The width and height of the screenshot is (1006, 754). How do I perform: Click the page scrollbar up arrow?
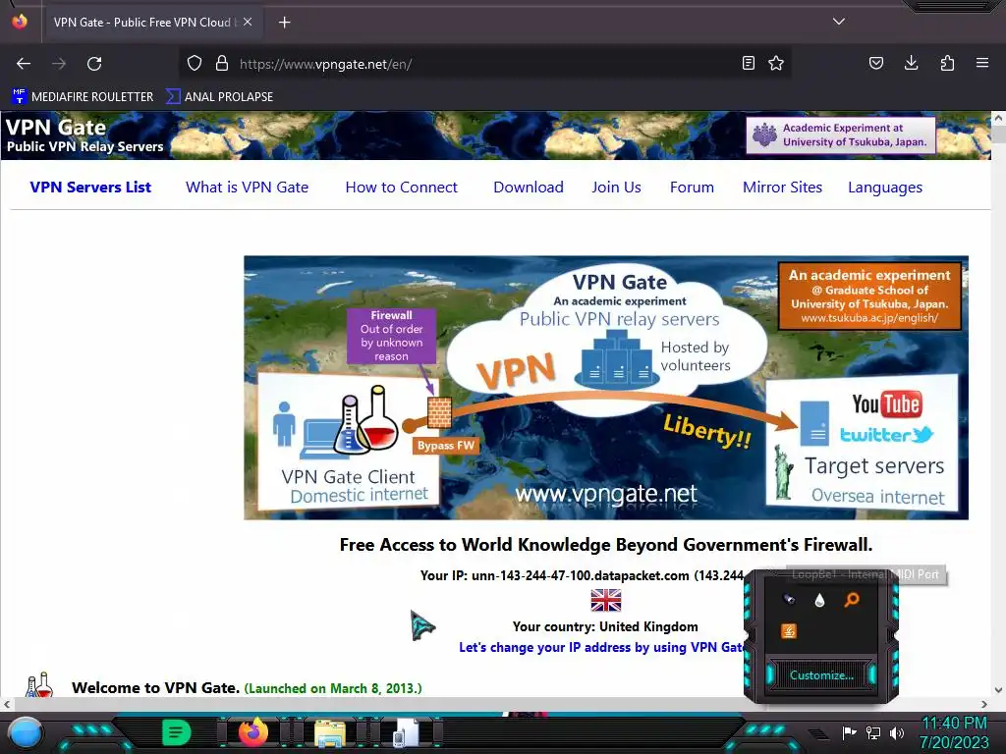click(998, 119)
